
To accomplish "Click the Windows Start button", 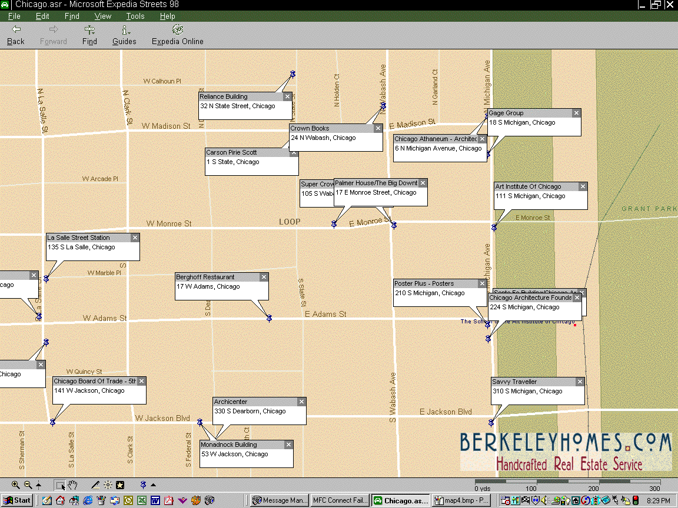I will tap(16, 500).
